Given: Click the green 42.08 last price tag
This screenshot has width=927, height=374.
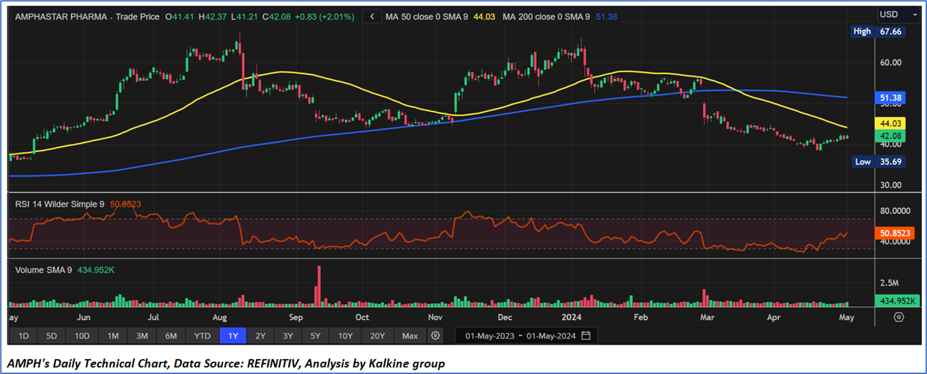Looking at the screenshot, I should (891, 136).
